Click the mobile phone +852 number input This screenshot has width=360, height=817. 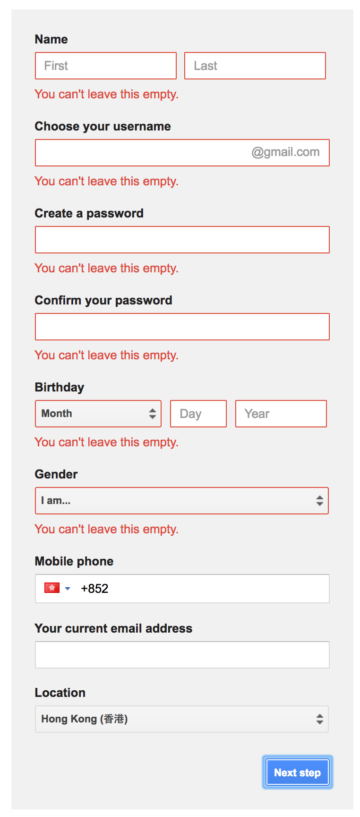click(203, 589)
